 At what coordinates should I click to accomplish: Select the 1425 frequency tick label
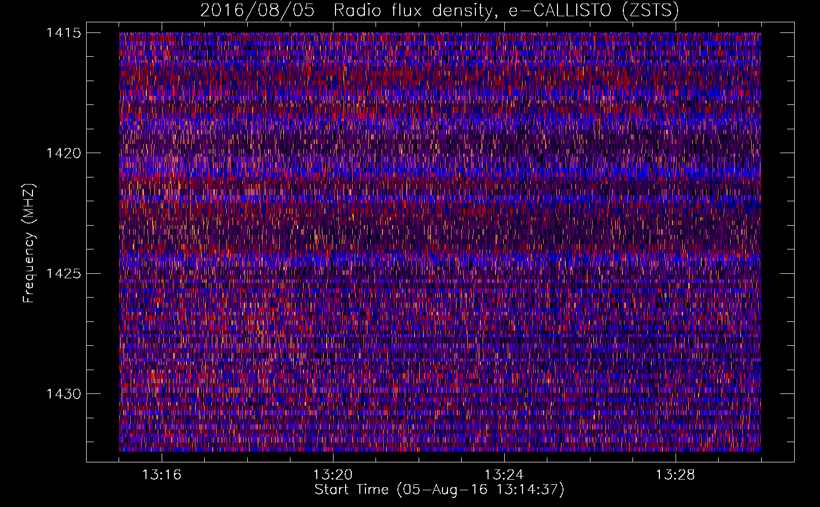click(x=64, y=274)
